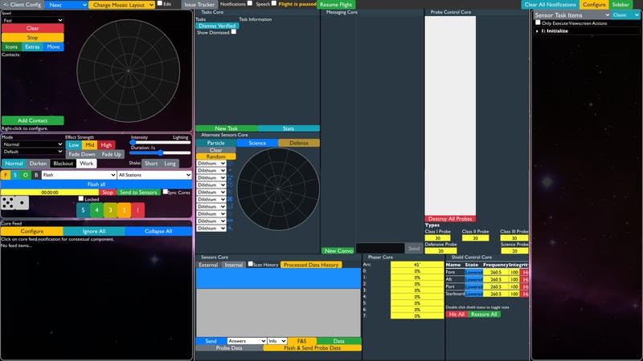Toggle Scan History checkbox
The image size is (643, 361).
click(x=250, y=264)
